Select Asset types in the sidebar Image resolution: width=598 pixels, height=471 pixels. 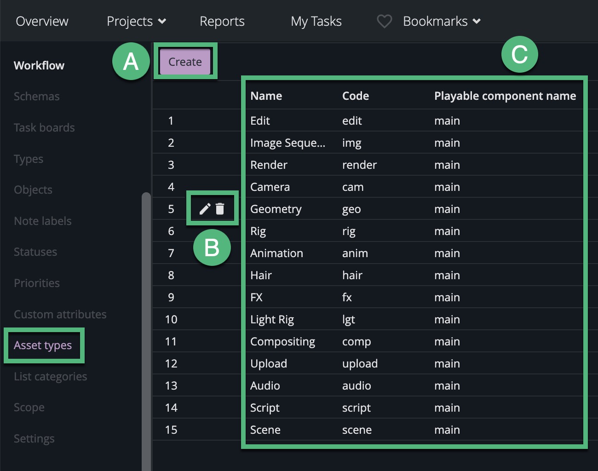click(43, 345)
